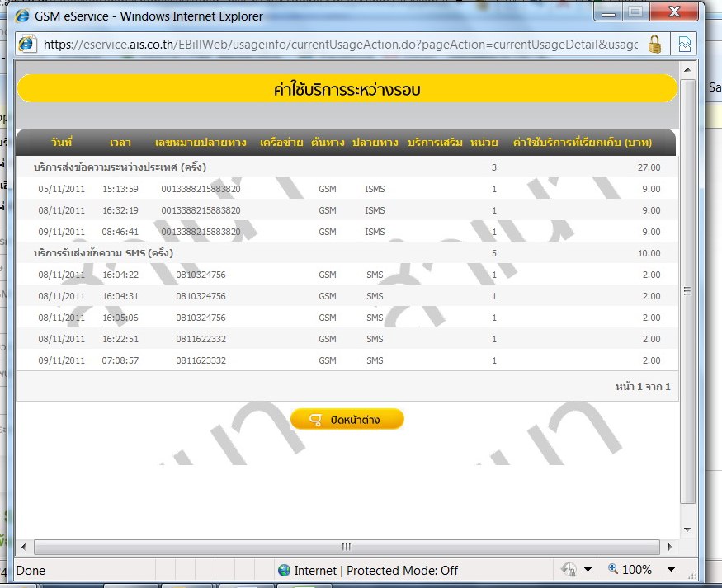Click the 27.00 international messaging total

[649, 167]
